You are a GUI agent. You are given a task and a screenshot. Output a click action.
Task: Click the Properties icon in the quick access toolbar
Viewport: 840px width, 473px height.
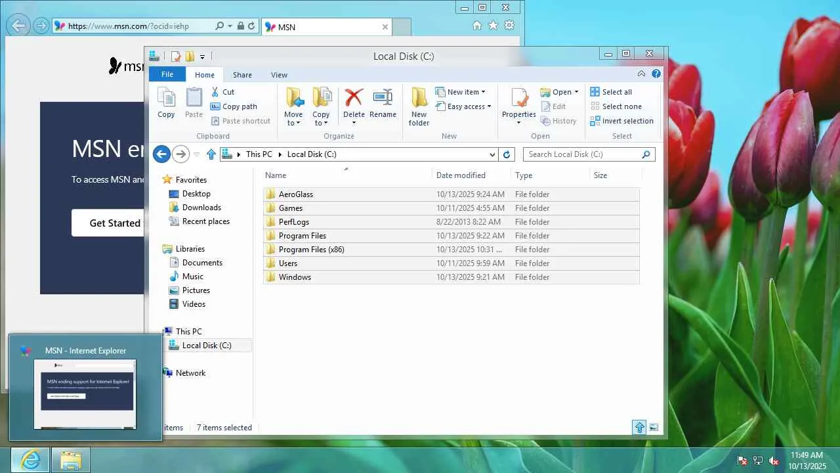pos(176,56)
